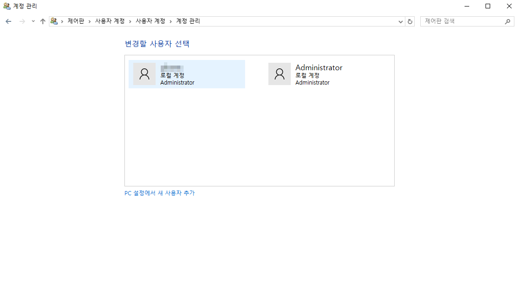Click the blurred account name
The height and width of the screenshot is (291, 520).
[x=172, y=67]
